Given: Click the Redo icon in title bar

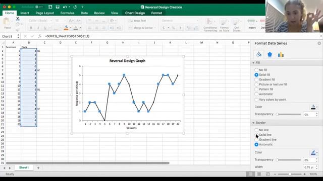Looking at the screenshot, I should point(75,7).
